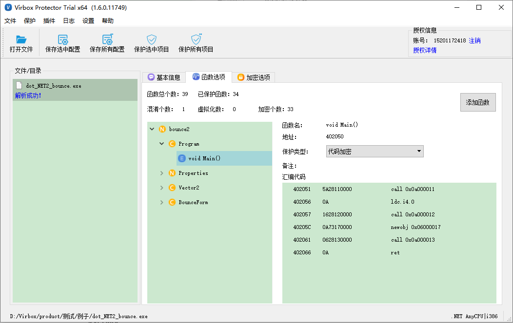Viewport: 513px width, 323px height.
Task: Click the bounce2 namespace N icon
Action: click(x=162, y=129)
